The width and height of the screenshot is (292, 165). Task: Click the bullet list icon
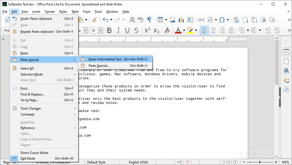tap(242, 30)
